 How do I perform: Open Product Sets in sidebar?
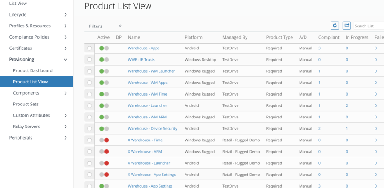pyautogui.click(x=26, y=104)
